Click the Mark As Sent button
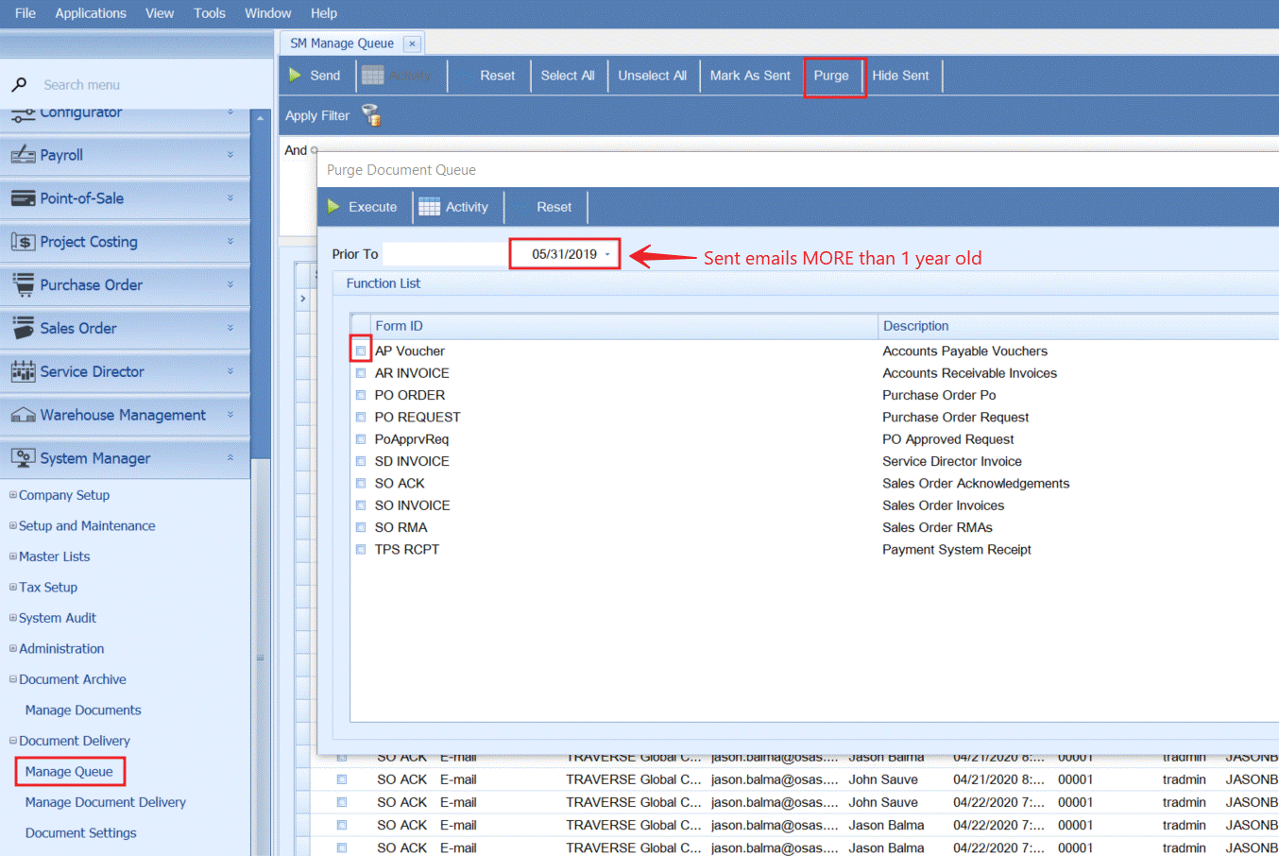The width and height of the screenshot is (1279, 856). click(x=749, y=76)
